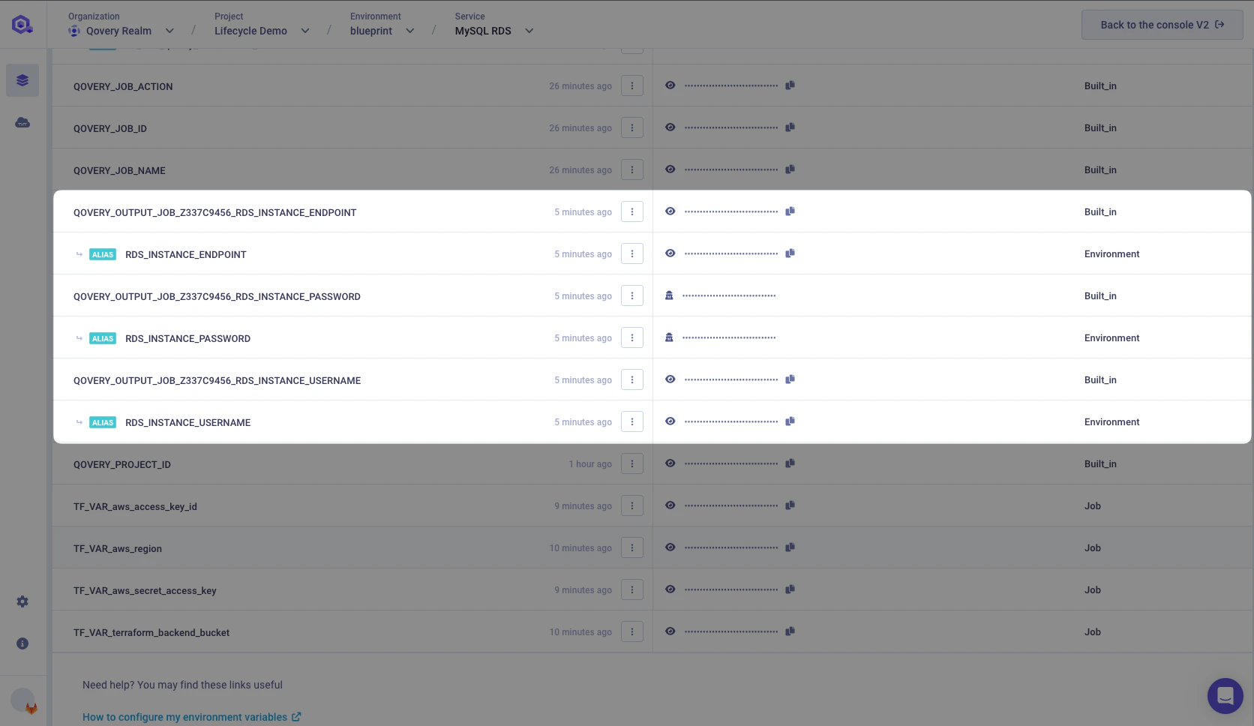This screenshot has height=726, width=1254.
Task: Click the info icon in sidebar
Action: [22, 643]
